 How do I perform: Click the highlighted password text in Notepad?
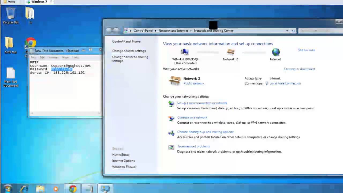pyautogui.click(x=62, y=69)
